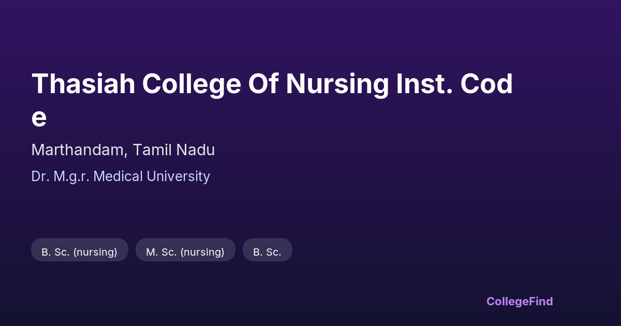Click the word "University" in the affiliation line
Screen dimensions: 621x326
(179, 176)
